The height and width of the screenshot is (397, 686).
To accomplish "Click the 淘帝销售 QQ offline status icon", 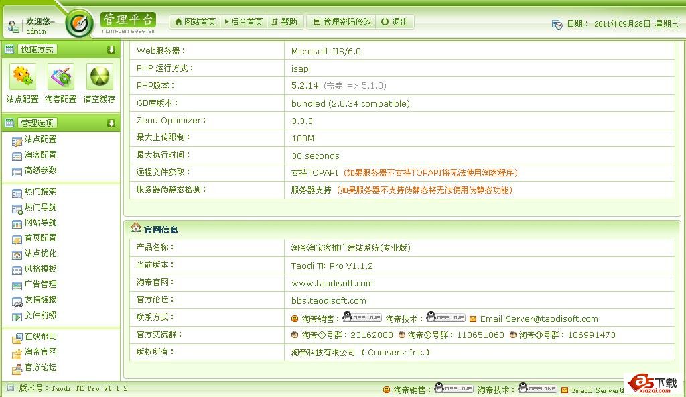I will 362,317.
